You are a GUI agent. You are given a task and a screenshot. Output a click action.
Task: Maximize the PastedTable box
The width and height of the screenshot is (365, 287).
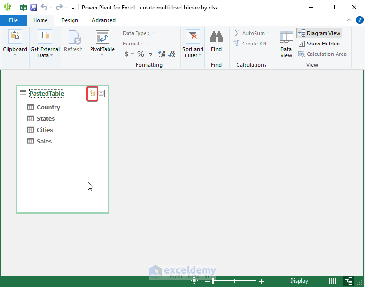coord(101,93)
